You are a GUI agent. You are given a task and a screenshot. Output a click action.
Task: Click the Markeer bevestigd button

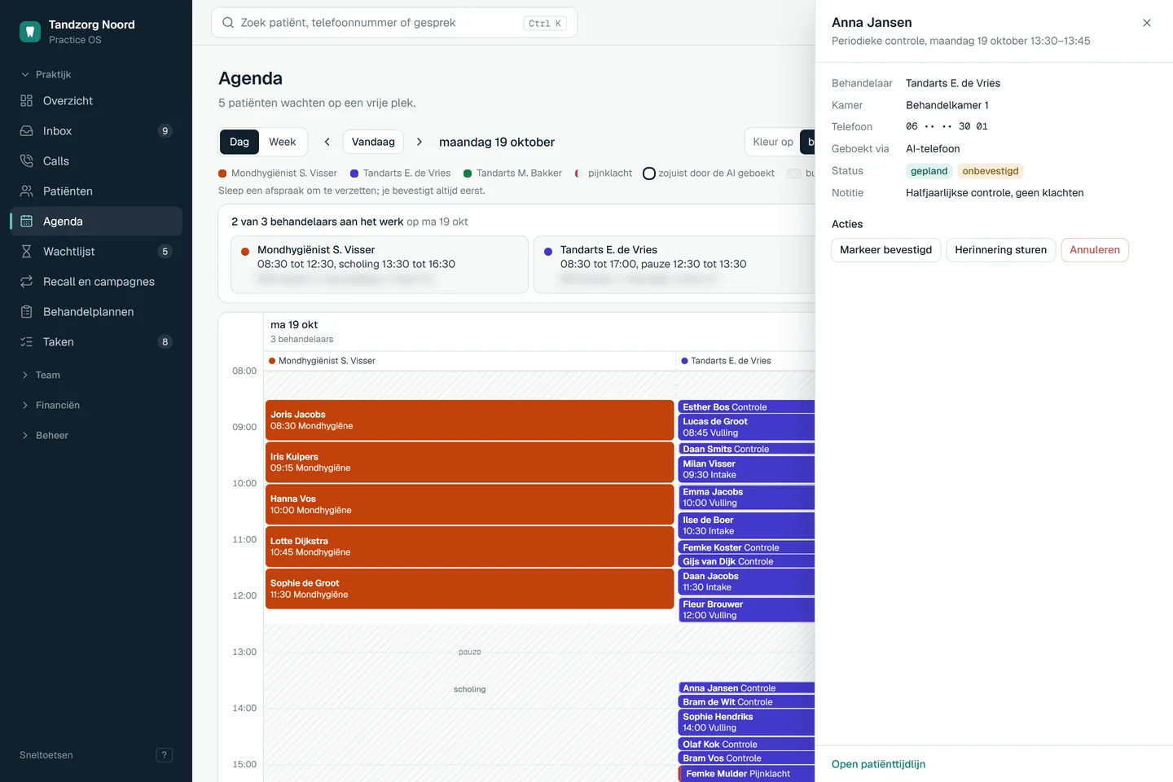886,250
